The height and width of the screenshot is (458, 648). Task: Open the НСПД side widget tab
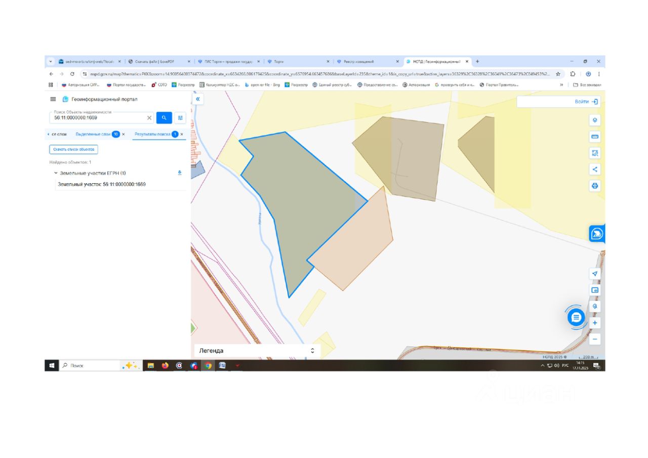(x=597, y=233)
